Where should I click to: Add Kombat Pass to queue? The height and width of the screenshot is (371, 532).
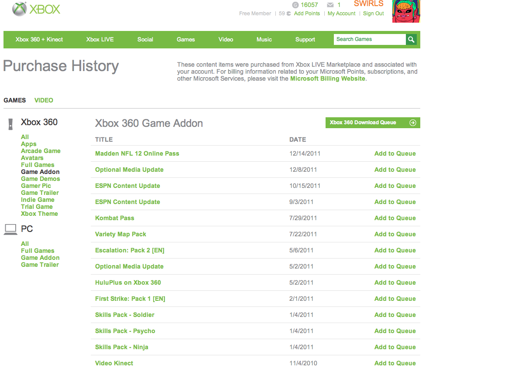(x=395, y=218)
